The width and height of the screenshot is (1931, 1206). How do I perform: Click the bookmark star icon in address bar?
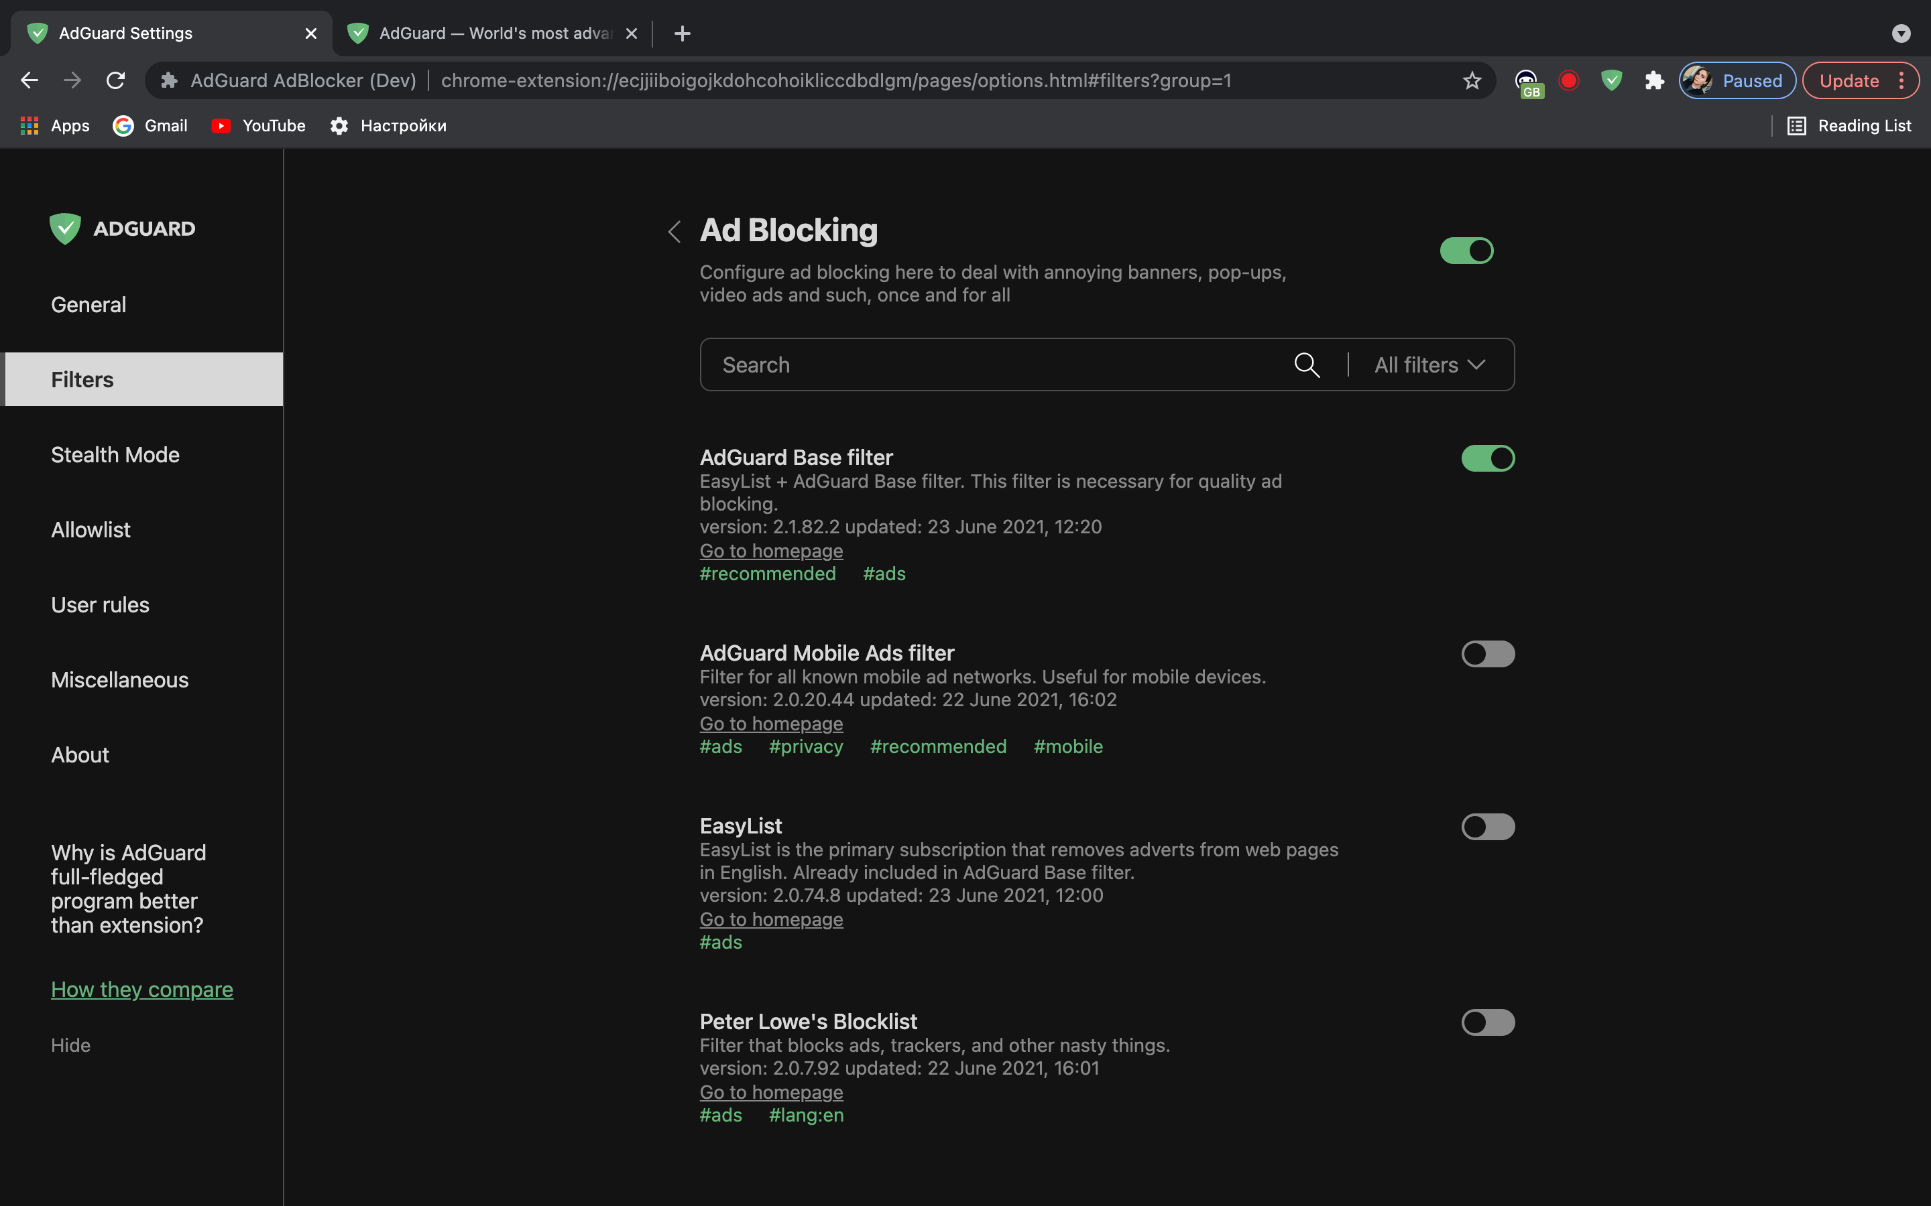[x=1472, y=79]
